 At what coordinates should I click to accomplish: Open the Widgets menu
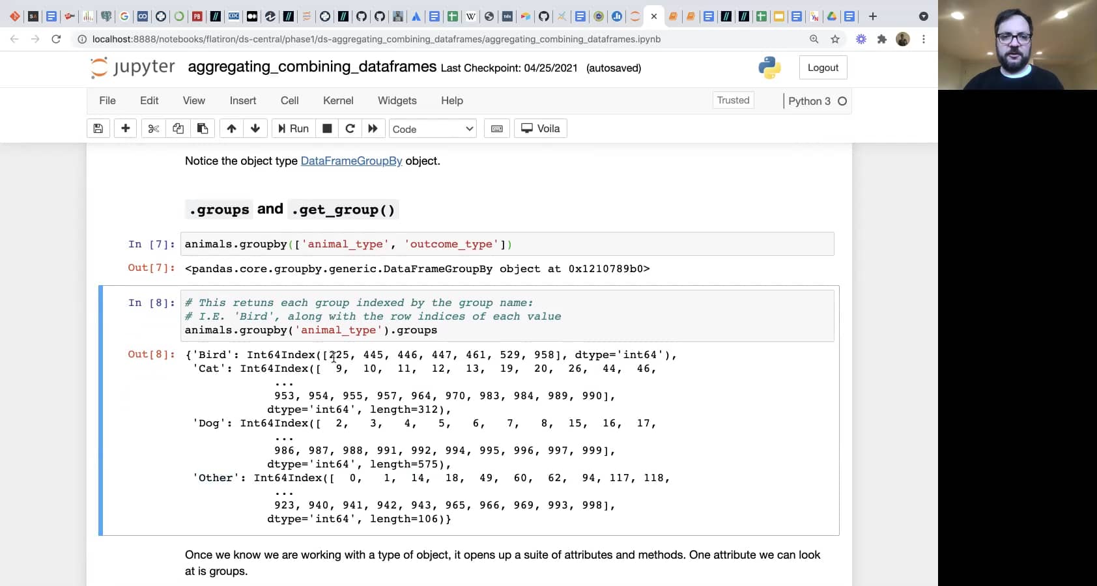point(397,100)
